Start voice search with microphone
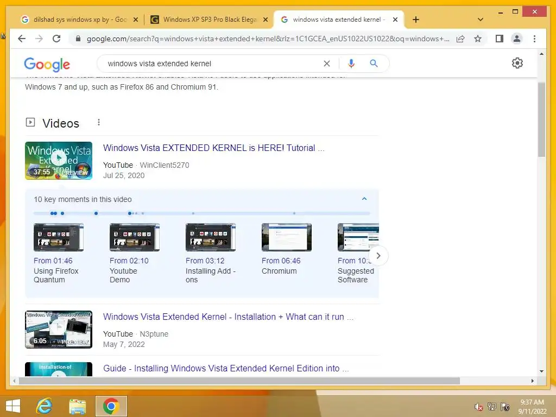The width and height of the screenshot is (556, 417). 351,64
